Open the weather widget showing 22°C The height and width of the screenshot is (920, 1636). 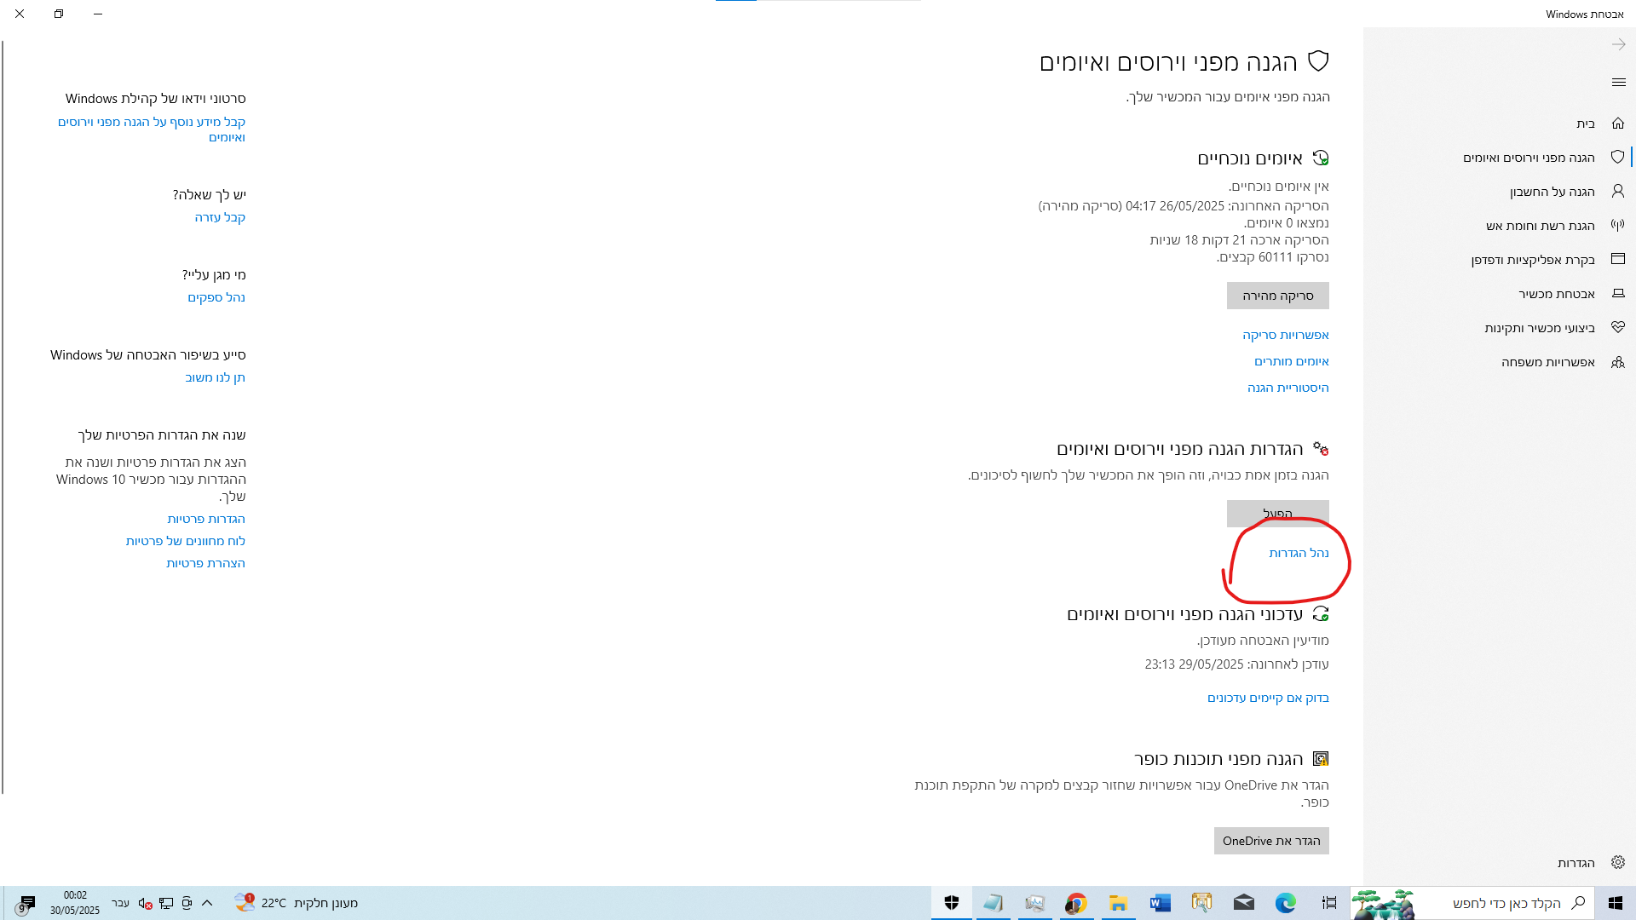[297, 903]
